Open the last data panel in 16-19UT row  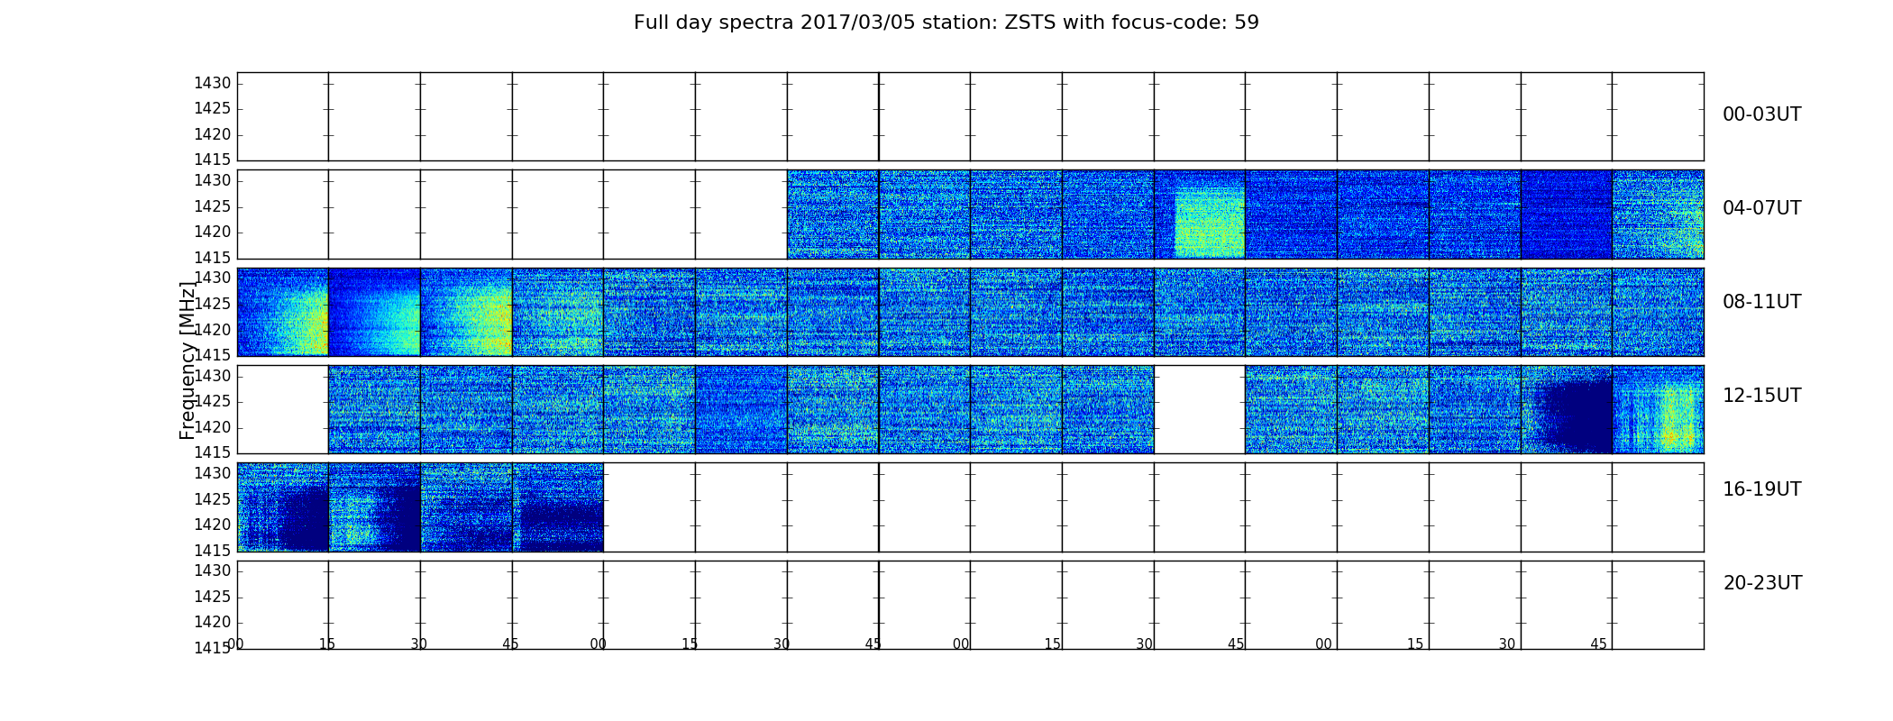click(558, 507)
